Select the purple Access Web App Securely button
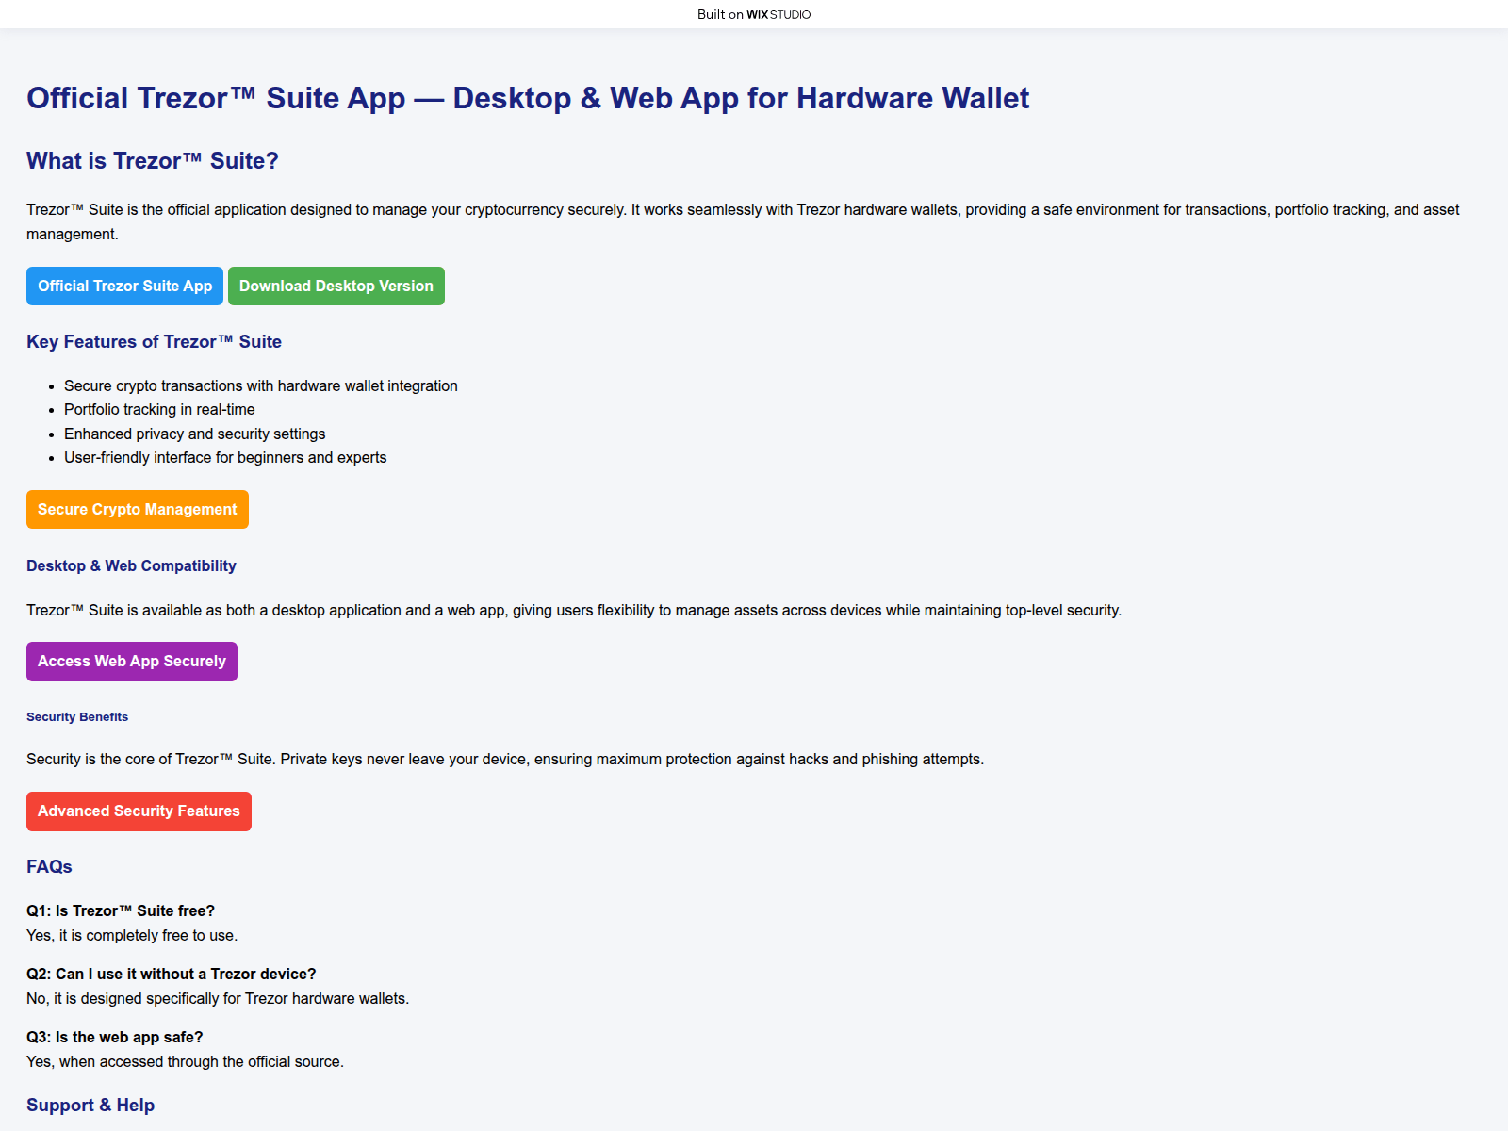 pos(132,662)
